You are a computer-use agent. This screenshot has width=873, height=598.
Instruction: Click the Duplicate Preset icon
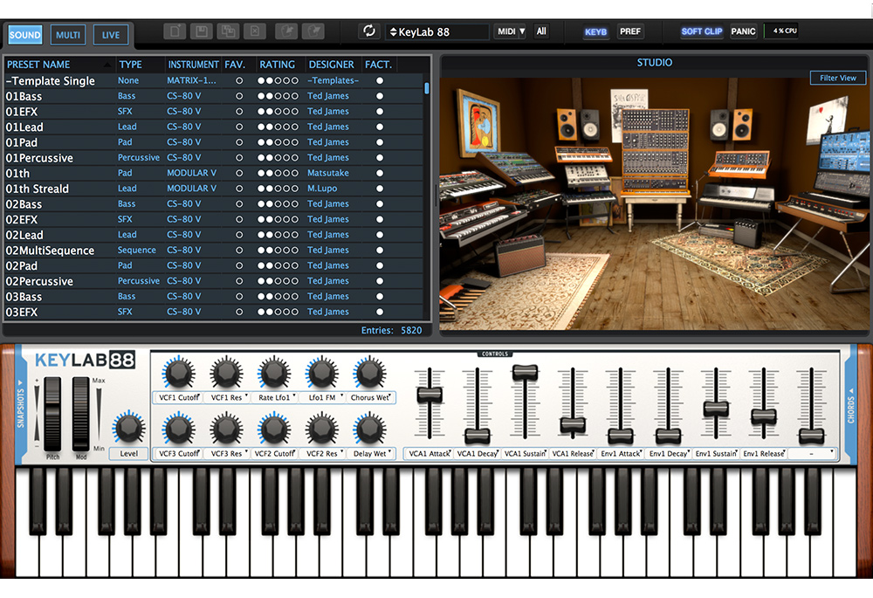click(228, 31)
